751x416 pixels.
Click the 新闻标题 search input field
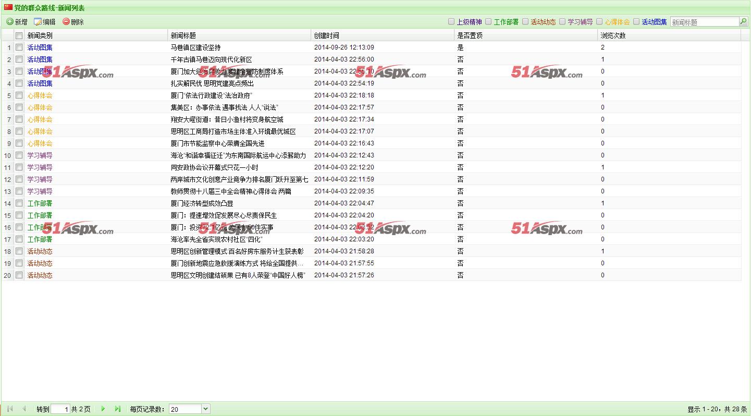(x=704, y=22)
